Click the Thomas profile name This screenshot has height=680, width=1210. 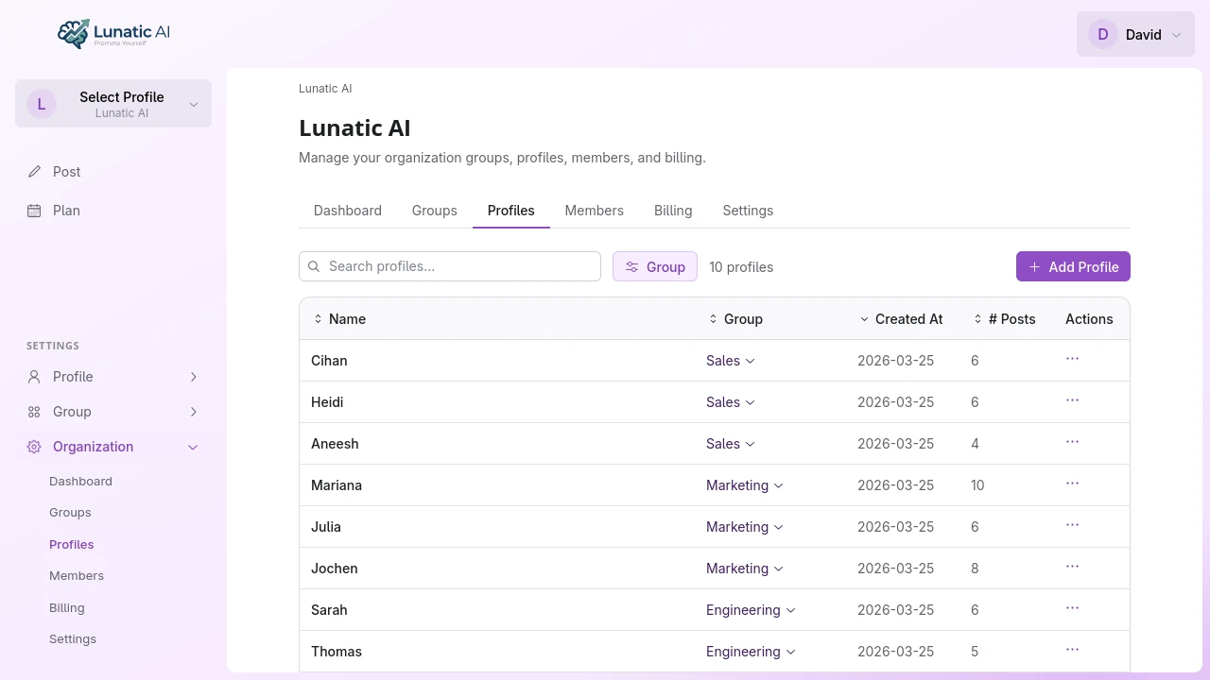tap(337, 652)
